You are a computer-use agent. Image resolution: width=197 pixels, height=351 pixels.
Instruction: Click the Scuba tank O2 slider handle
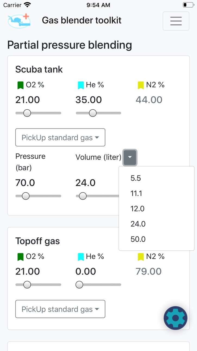27,113
